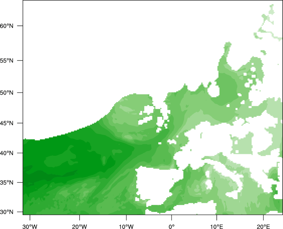Click the 10°W longitude label
This screenshot has height=229, width=283.
[126, 227]
